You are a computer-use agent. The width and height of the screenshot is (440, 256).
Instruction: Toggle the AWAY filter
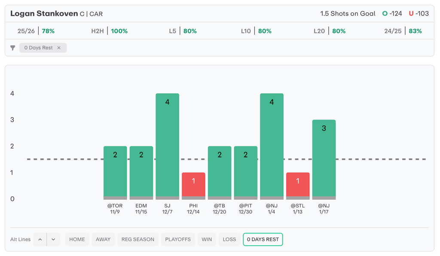[x=103, y=239]
